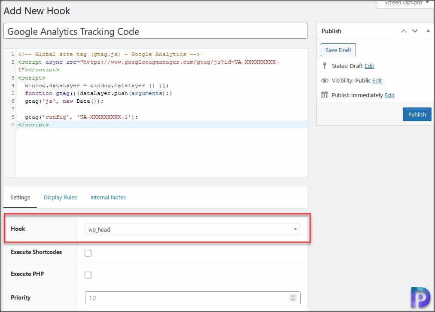Edit the Publish immediately schedule
The height and width of the screenshot is (312, 435).
[389, 95]
